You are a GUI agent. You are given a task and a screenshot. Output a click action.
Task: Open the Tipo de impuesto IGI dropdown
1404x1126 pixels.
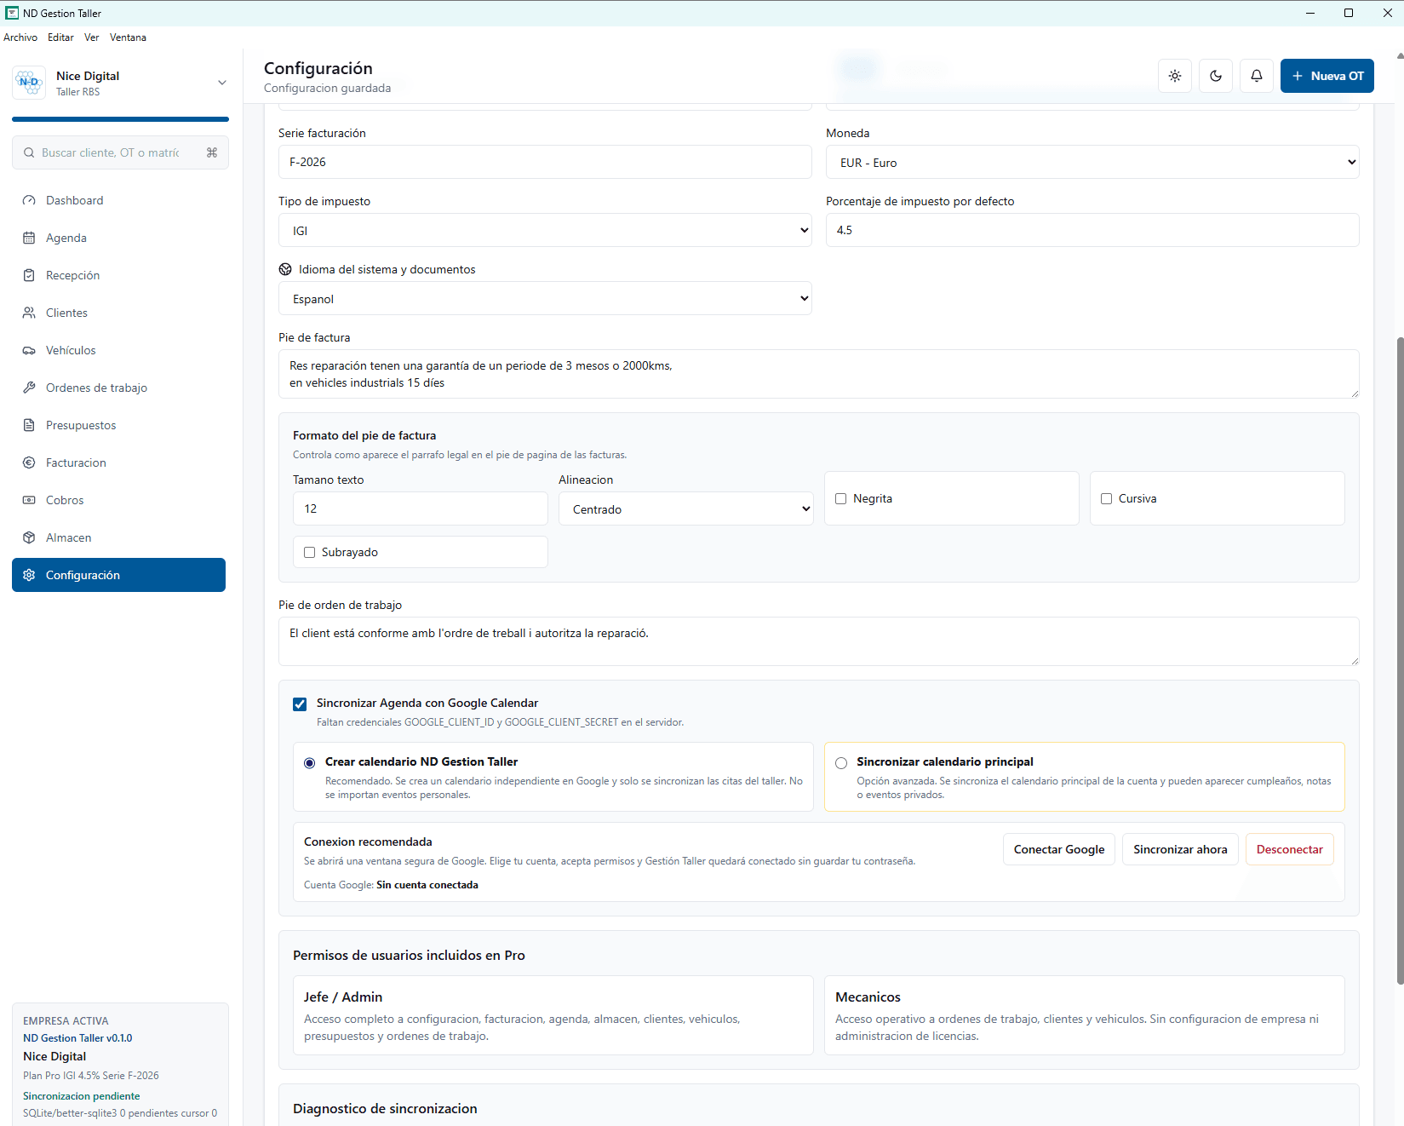coord(545,230)
